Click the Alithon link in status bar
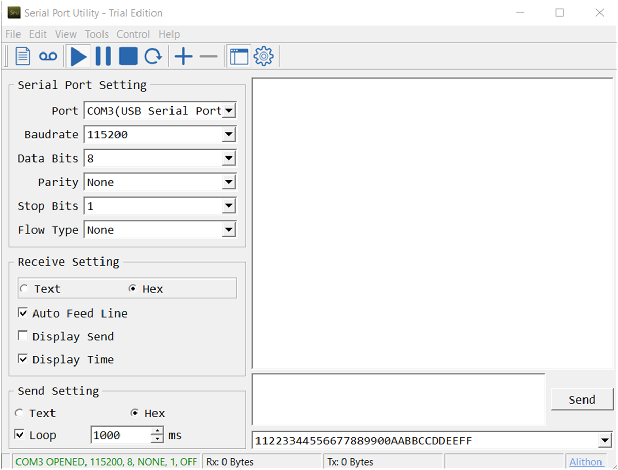Viewport: 618px width, 470px height. click(x=587, y=462)
